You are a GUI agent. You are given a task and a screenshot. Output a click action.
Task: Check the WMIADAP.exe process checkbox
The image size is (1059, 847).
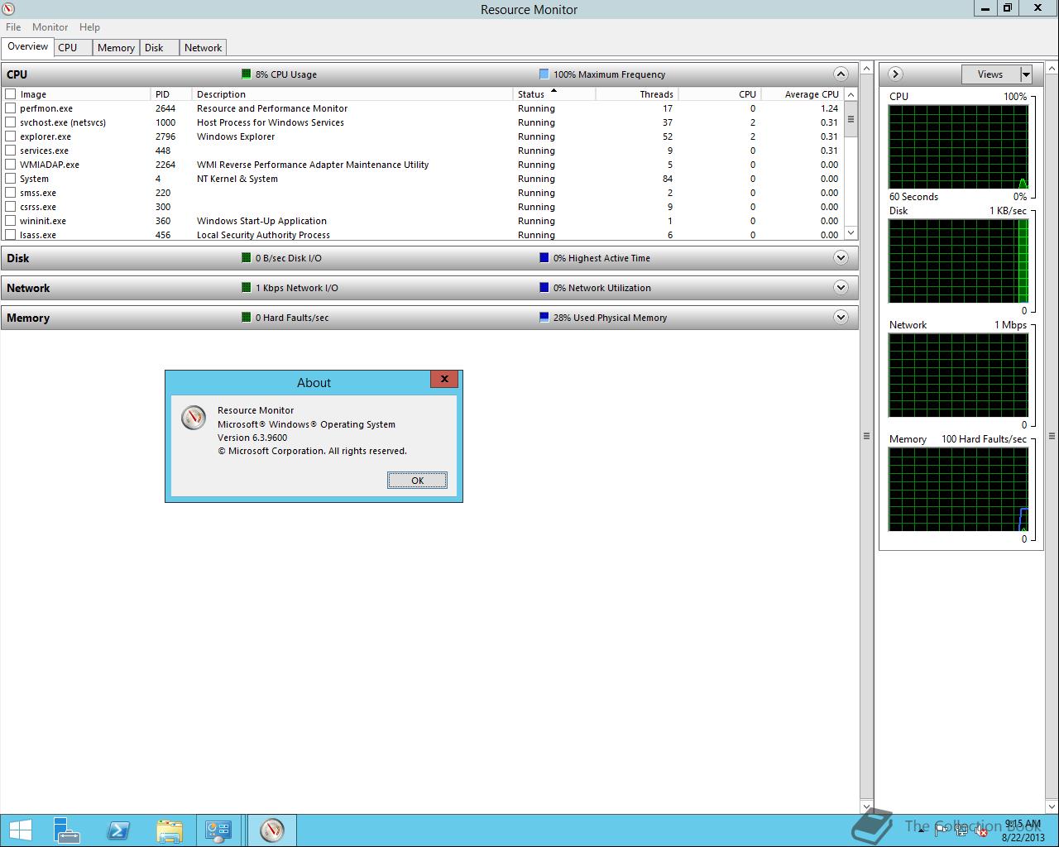click(x=11, y=165)
